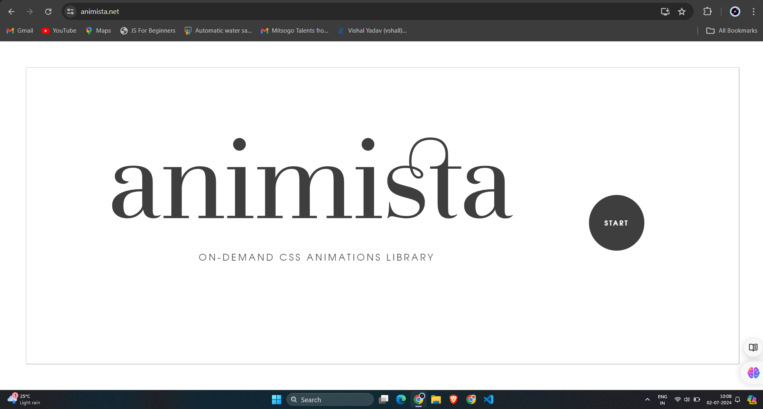Open the Chrome profile avatar

pyautogui.click(x=735, y=12)
